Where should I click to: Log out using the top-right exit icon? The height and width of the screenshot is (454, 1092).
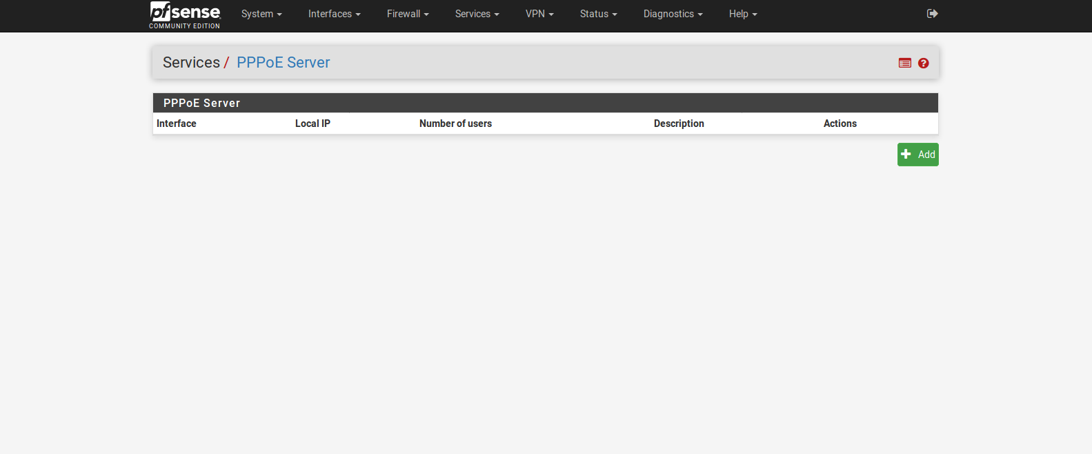932,14
